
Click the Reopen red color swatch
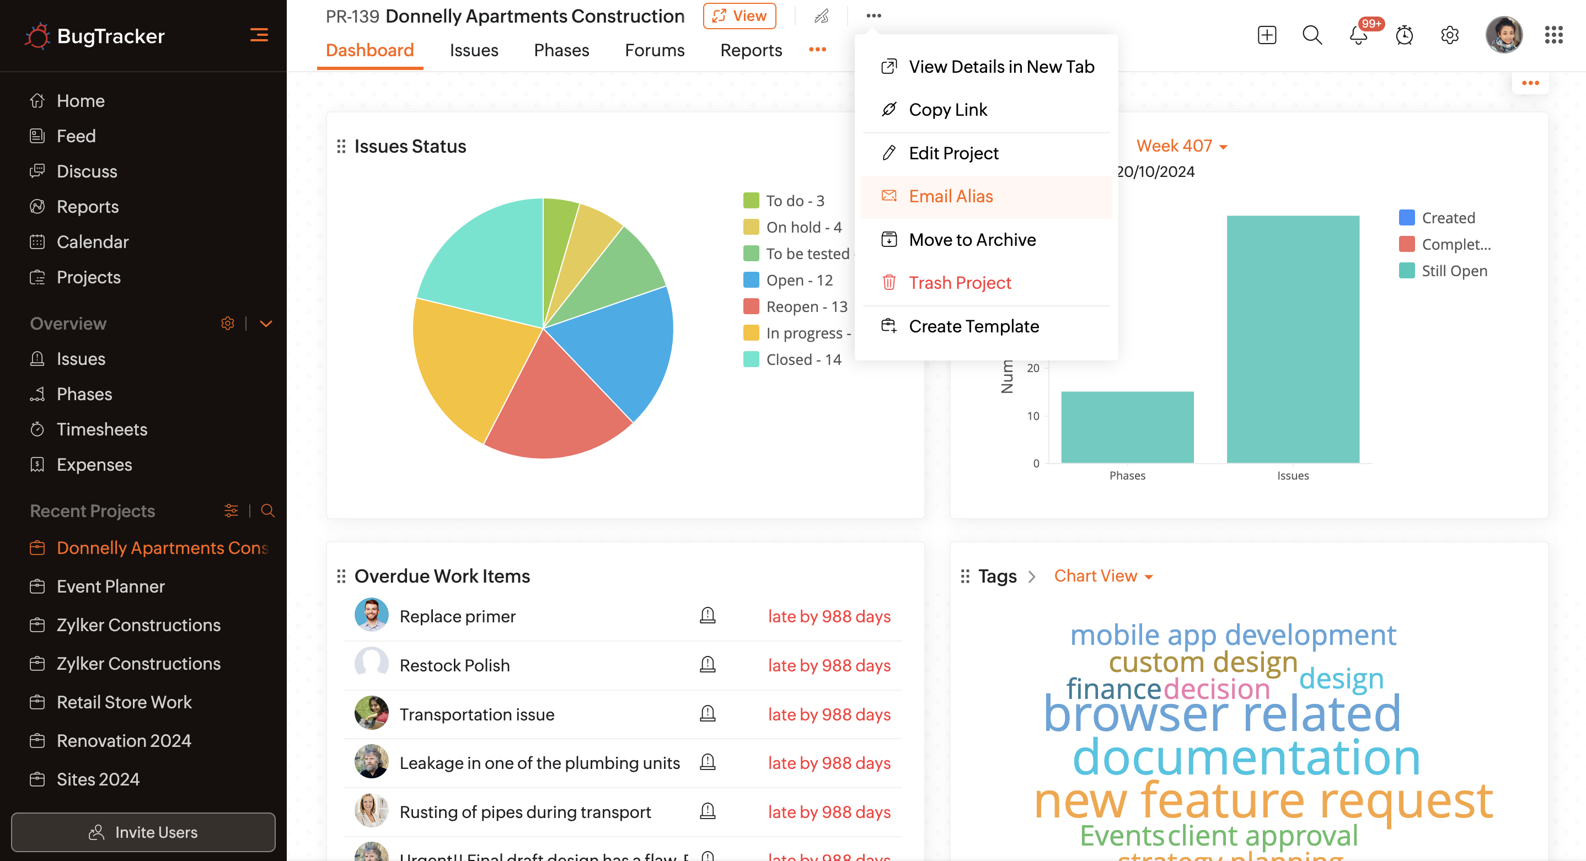point(751,306)
